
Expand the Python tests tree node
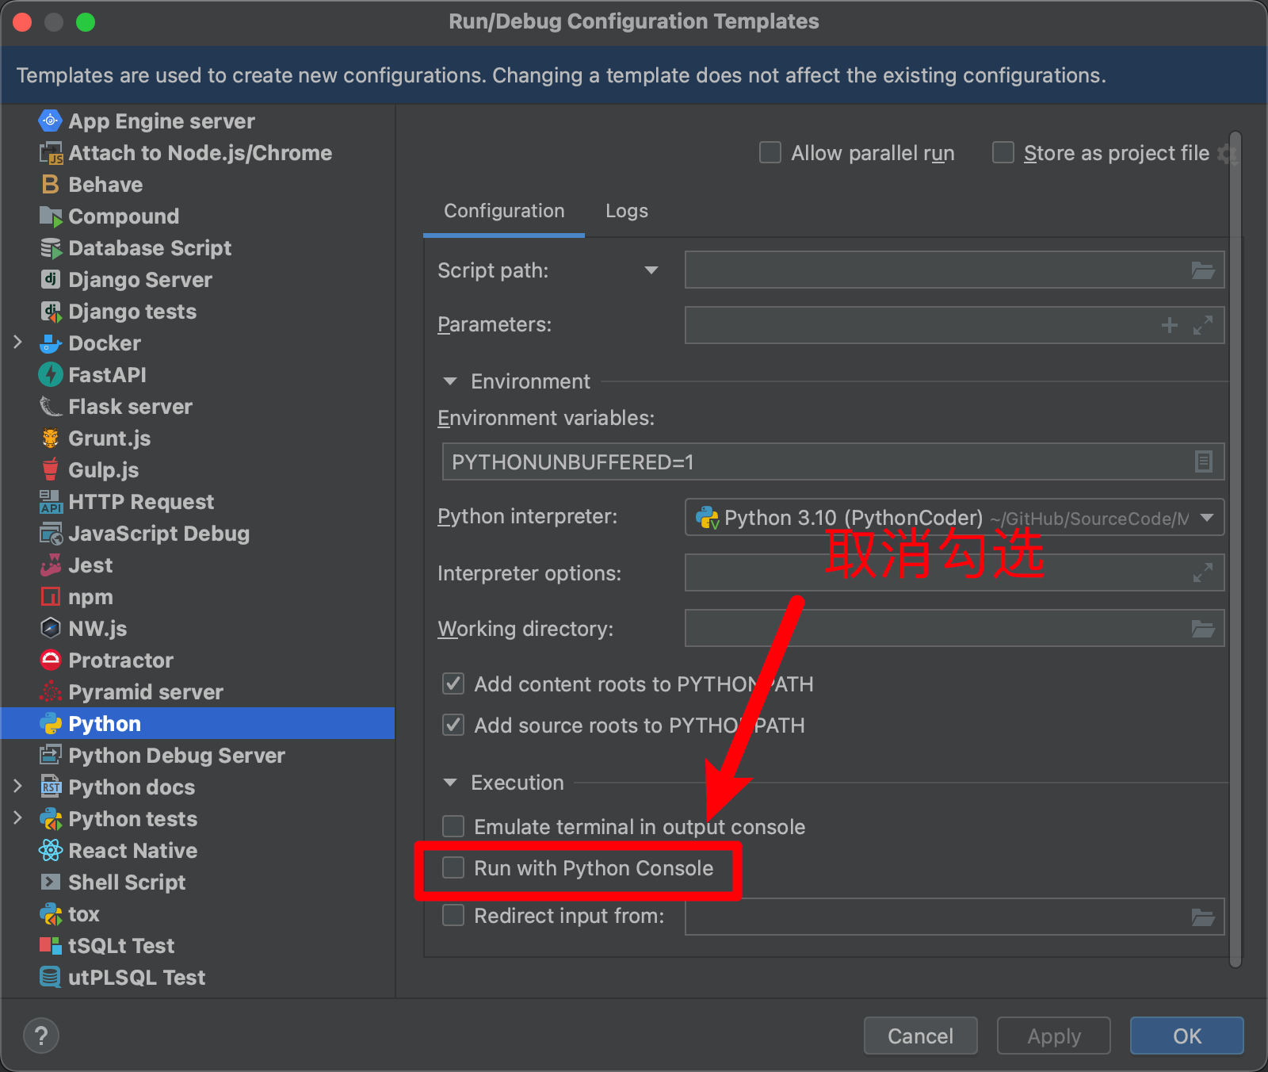point(17,818)
